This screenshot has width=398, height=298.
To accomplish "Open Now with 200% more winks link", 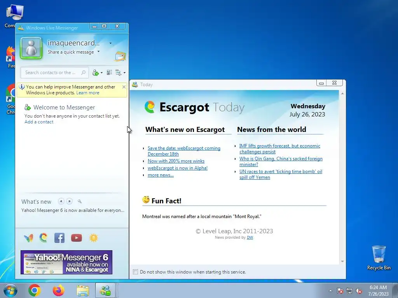I will point(176,161).
